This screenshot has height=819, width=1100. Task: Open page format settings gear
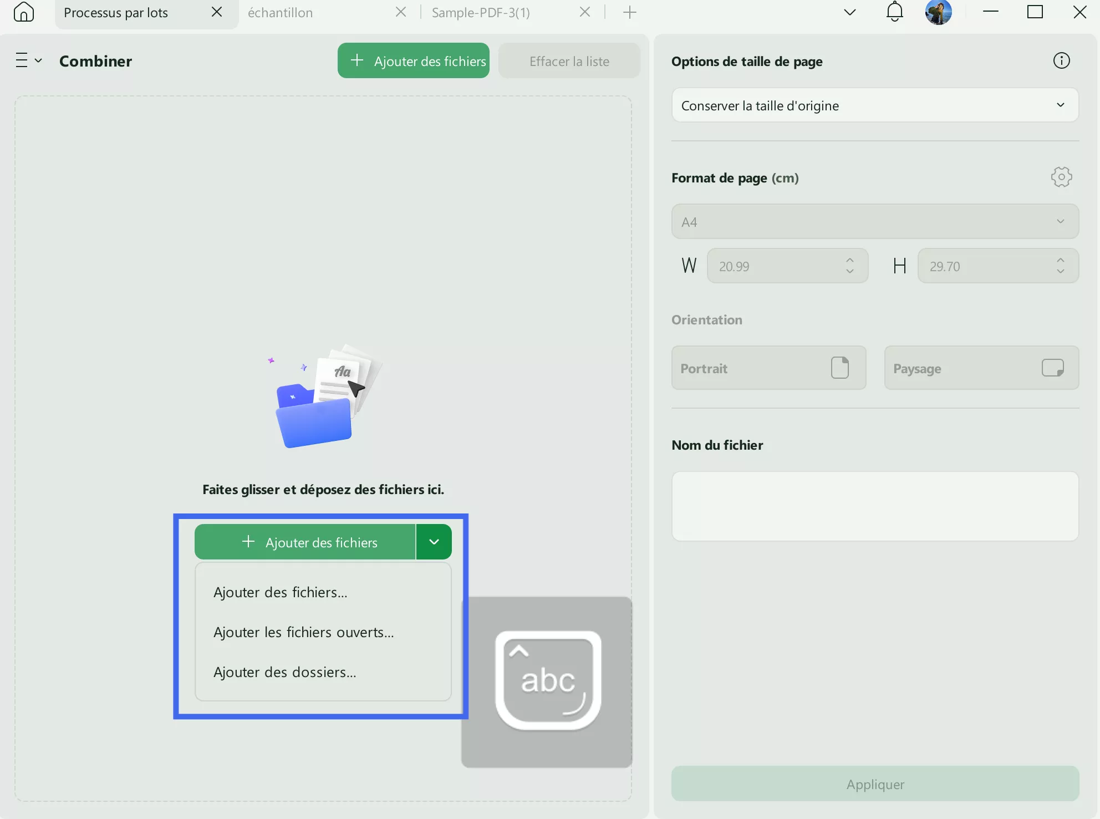coord(1061,177)
